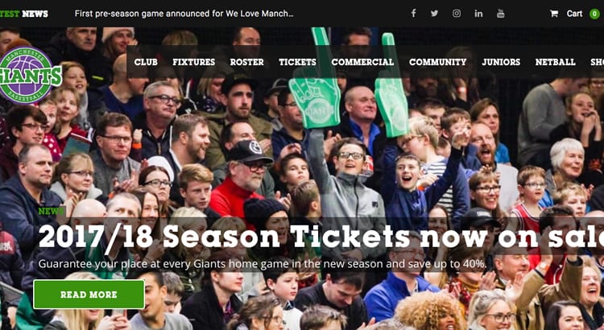
Task: Open the Instagram social icon
Action: click(457, 14)
